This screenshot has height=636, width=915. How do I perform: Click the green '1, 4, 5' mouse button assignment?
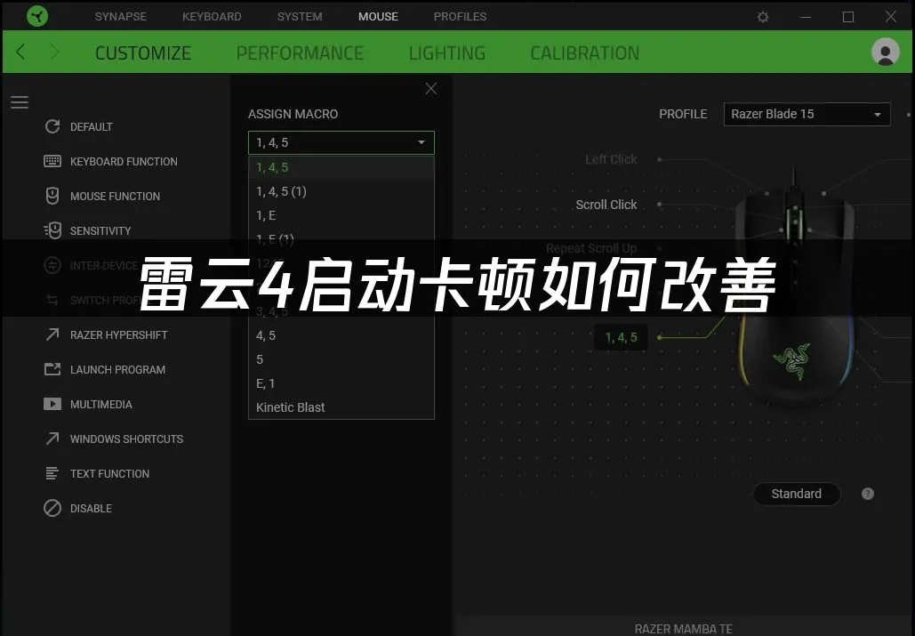pyautogui.click(x=621, y=337)
